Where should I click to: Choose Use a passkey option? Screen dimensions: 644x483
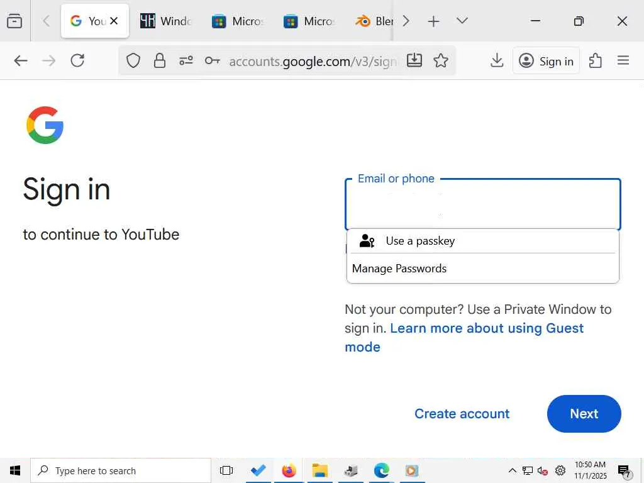tap(483, 241)
